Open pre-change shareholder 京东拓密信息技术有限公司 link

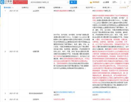coord(66,92)
